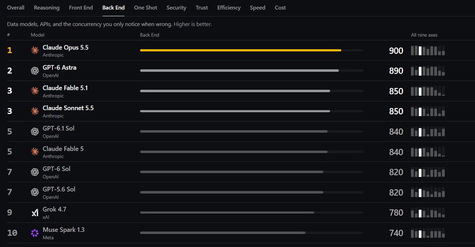The width and height of the screenshot is (475, 247).
Task: Click the OpenAI logo beside GPT-6.1 Sol
Action: [35, 131]
